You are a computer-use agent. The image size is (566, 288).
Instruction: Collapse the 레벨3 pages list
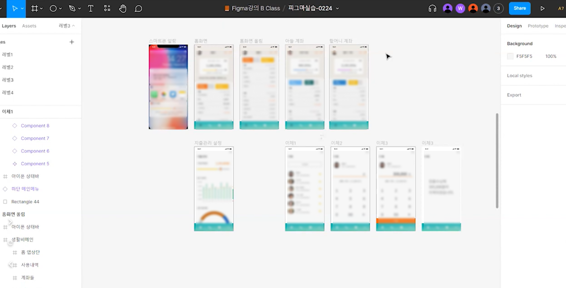(x=67, y=26)
